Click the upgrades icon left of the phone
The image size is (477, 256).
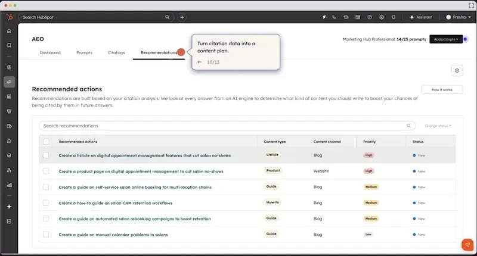324,17
